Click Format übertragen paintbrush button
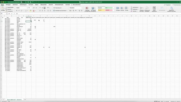The width and height of the screenshot is (181, 102). tap(9, 11)
